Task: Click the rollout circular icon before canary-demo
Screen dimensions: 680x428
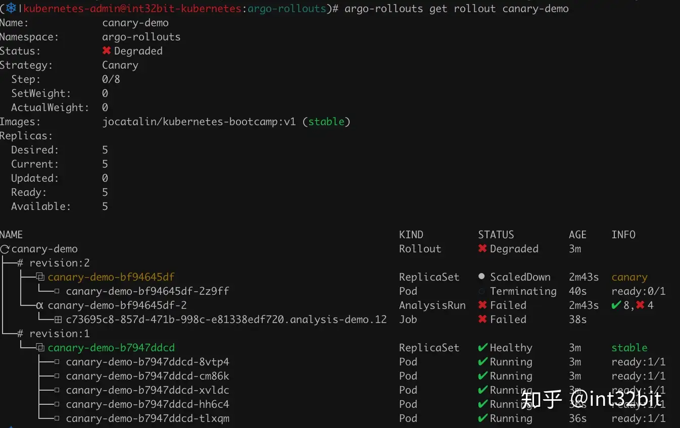Action: pos(5,249)
